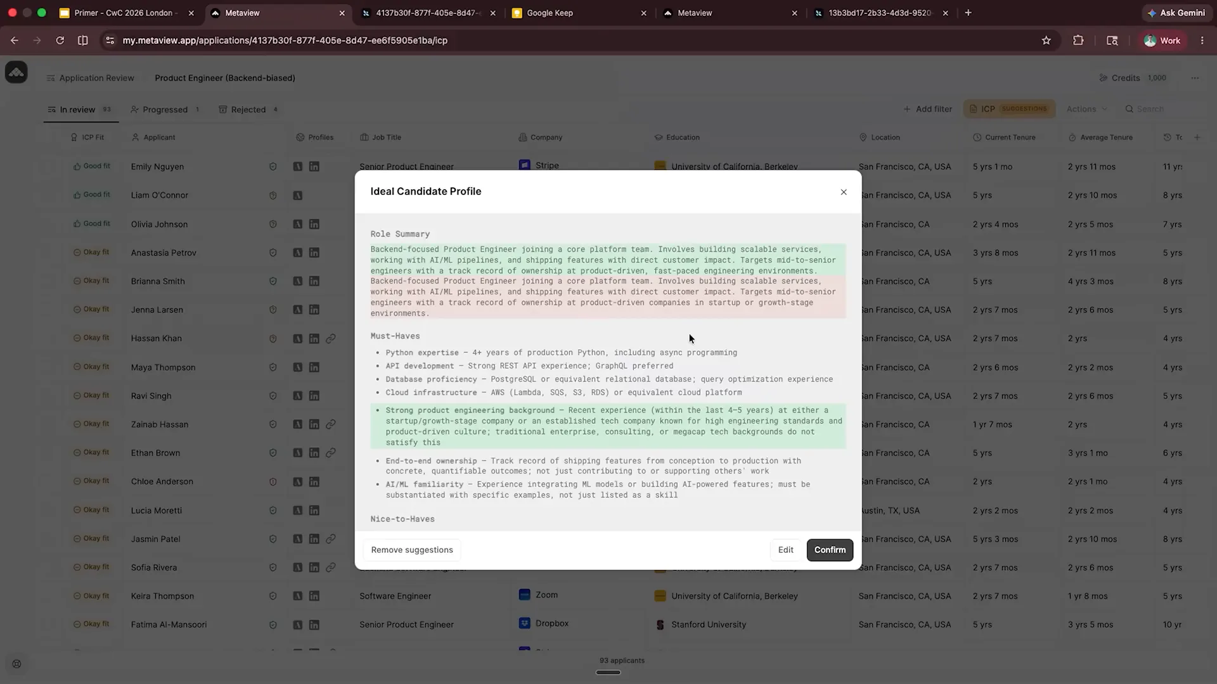The image size is (1217, 684).
Task: Click the address bar URL
Action: (x=285, y=40)
